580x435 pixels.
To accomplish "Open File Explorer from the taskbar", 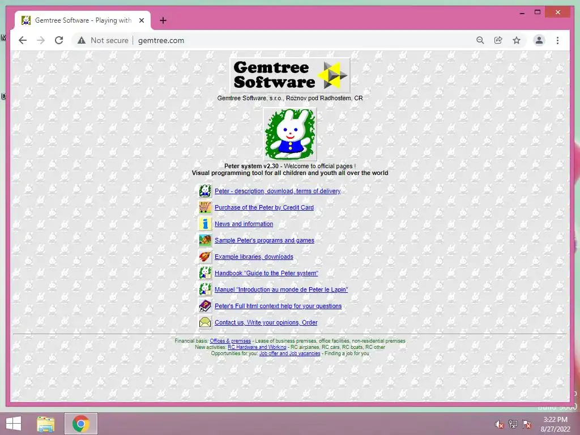I will pyautogui.click(x=45, y=424).
